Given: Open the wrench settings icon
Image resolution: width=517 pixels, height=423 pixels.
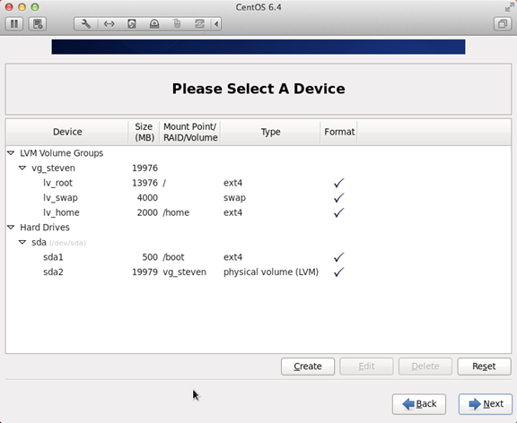Looking at the screenshot, I should coord(86,24).
